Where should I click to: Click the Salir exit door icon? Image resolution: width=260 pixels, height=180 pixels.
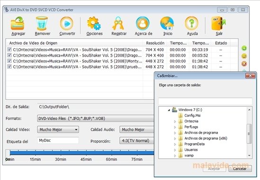[218, 24]
